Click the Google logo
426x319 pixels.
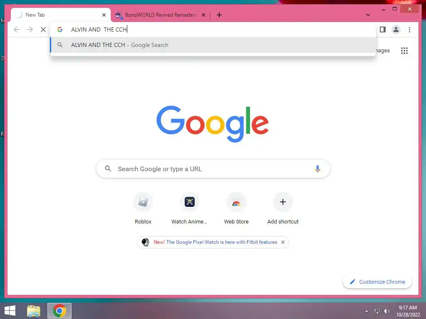pyautogui.click(x=213, y=123)
